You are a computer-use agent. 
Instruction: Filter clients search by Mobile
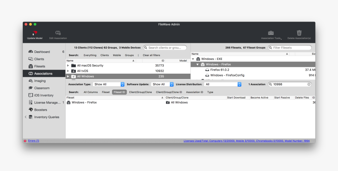pyautogui.click(x=117, y=55)
